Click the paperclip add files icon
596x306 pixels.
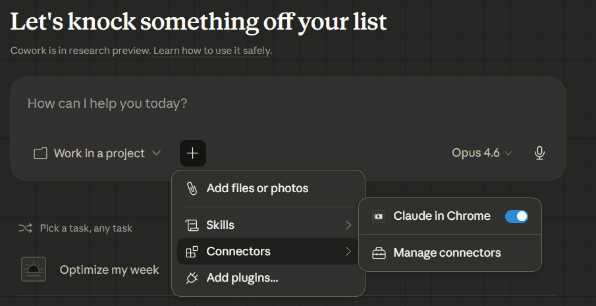coord(192,188)
